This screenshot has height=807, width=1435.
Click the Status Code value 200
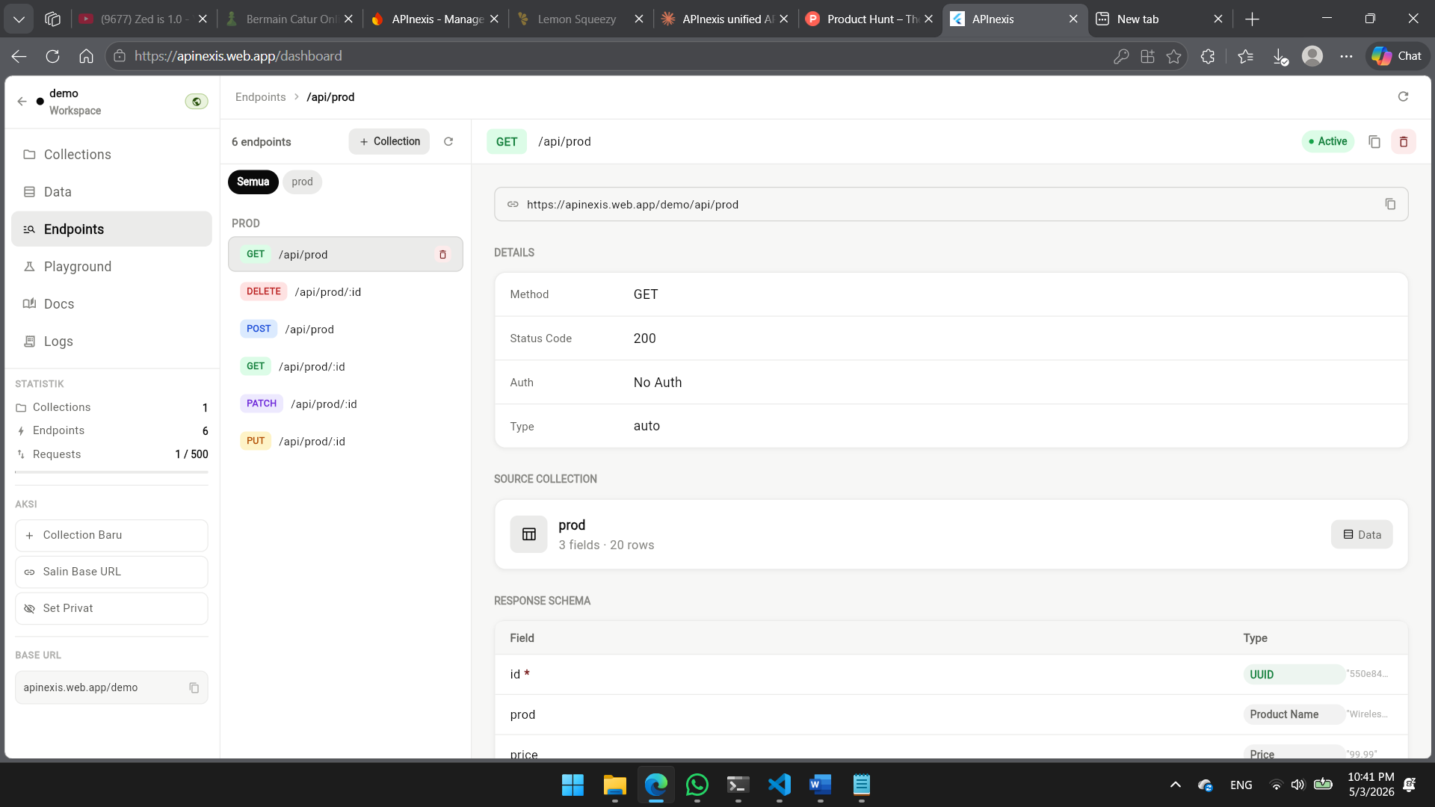644,338
